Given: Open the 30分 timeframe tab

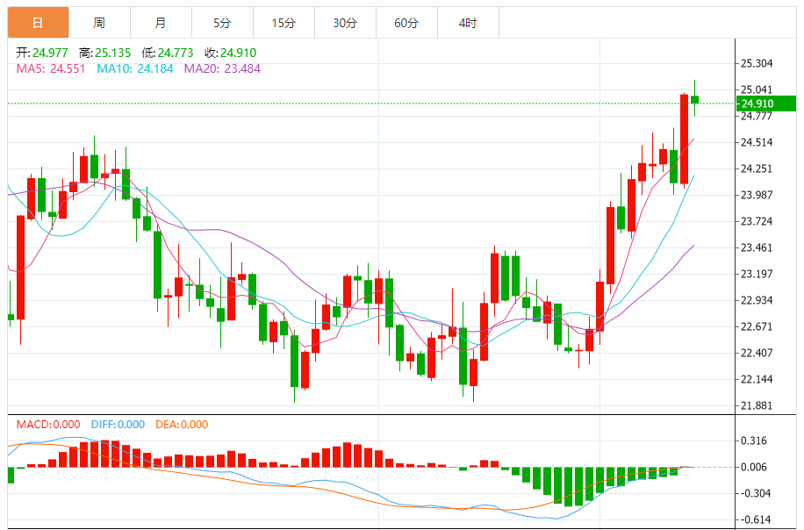Looking at the screenshot, I should tap(346, 23).
